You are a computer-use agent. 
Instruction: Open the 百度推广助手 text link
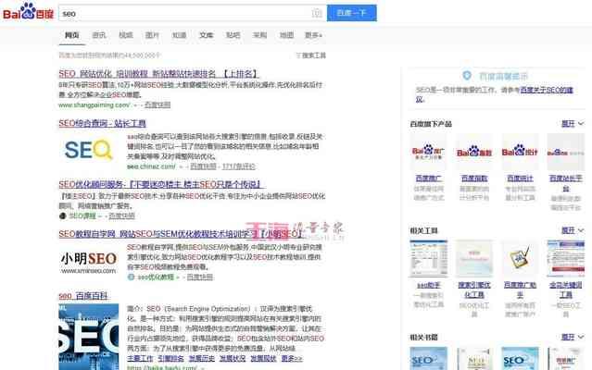520,290
